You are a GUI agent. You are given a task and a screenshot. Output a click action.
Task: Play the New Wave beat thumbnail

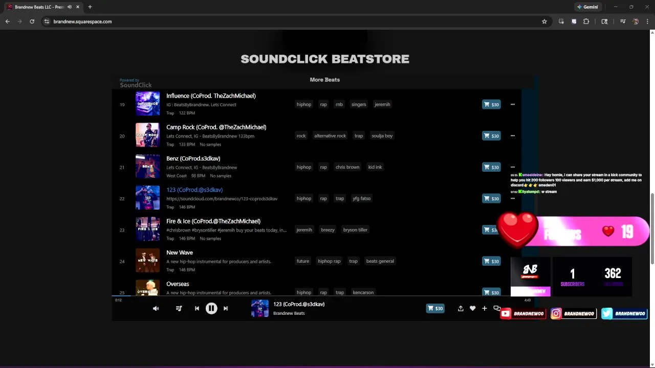pos(147,261)
